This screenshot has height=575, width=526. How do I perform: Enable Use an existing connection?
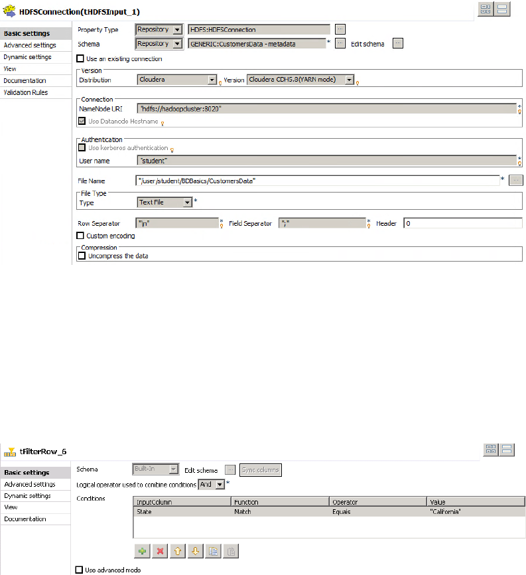80,58
